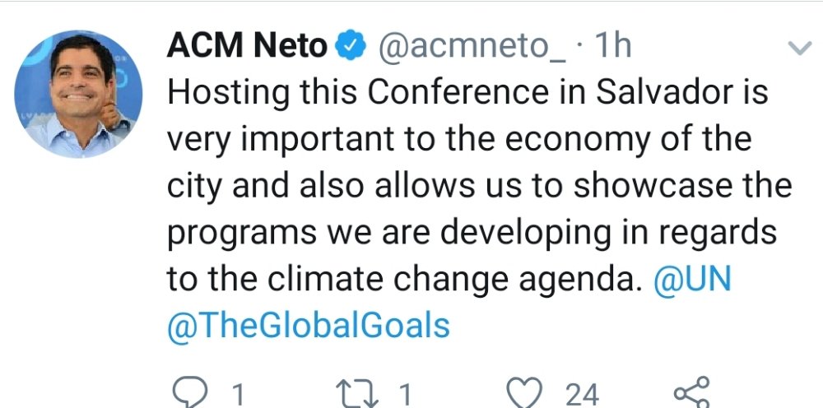Click the retweet count number
This screenshot has height=408, width=823.
click(x=405, y=395)
